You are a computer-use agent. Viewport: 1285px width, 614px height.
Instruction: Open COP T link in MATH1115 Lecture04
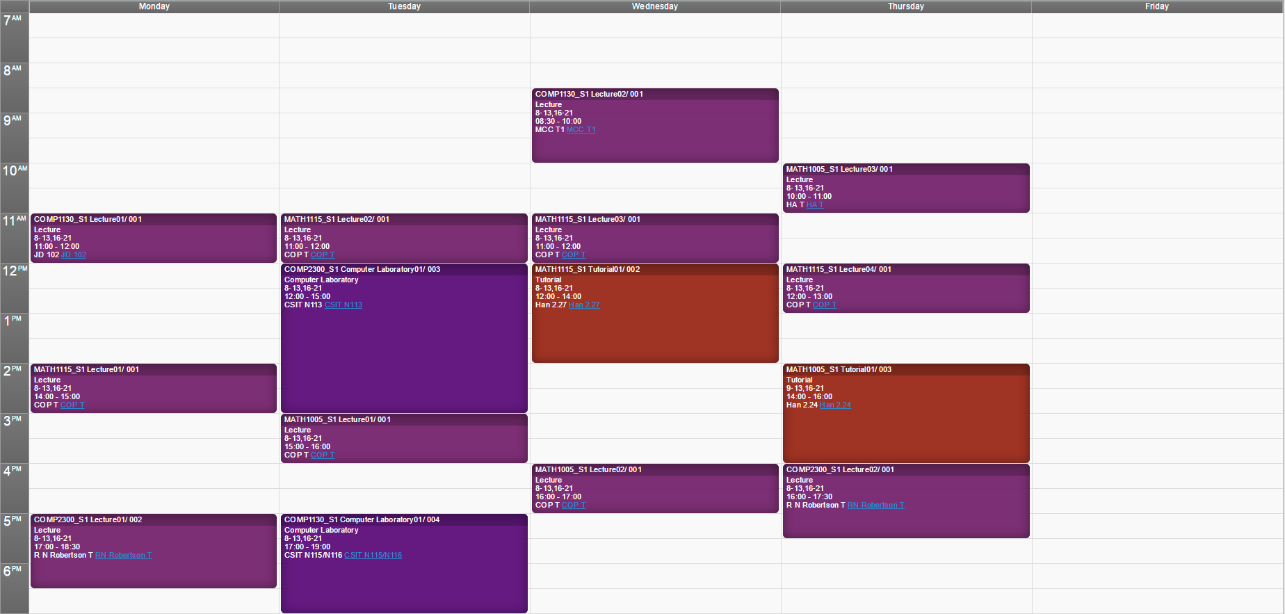click(x=825, y=305)
